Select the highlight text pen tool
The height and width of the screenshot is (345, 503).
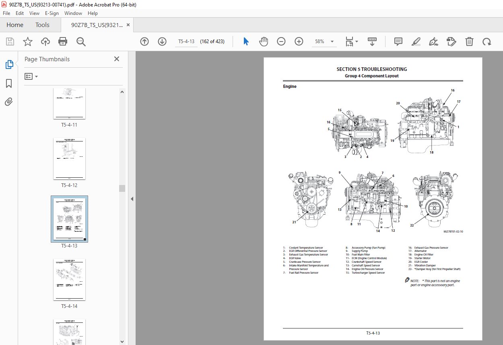[416, 42]
